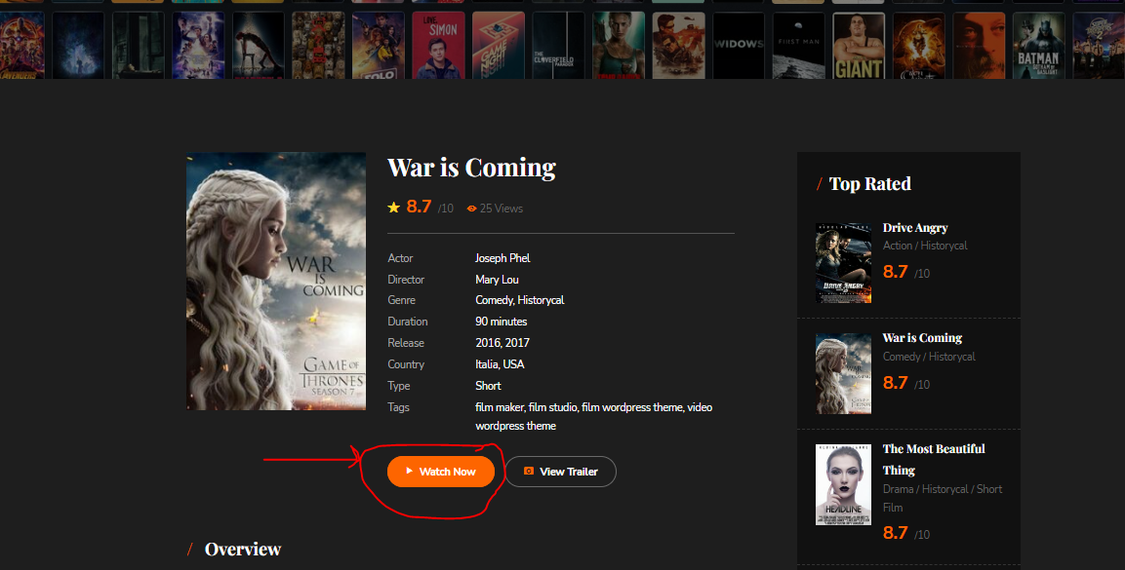Open the View Trailer button

point(560,472)
